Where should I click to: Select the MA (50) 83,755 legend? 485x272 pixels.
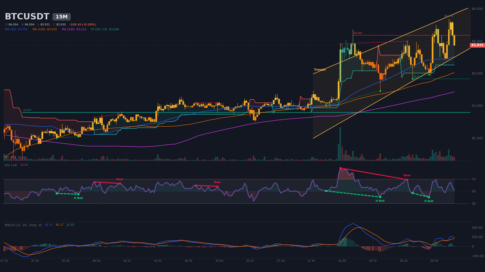[x=16, y=29]
